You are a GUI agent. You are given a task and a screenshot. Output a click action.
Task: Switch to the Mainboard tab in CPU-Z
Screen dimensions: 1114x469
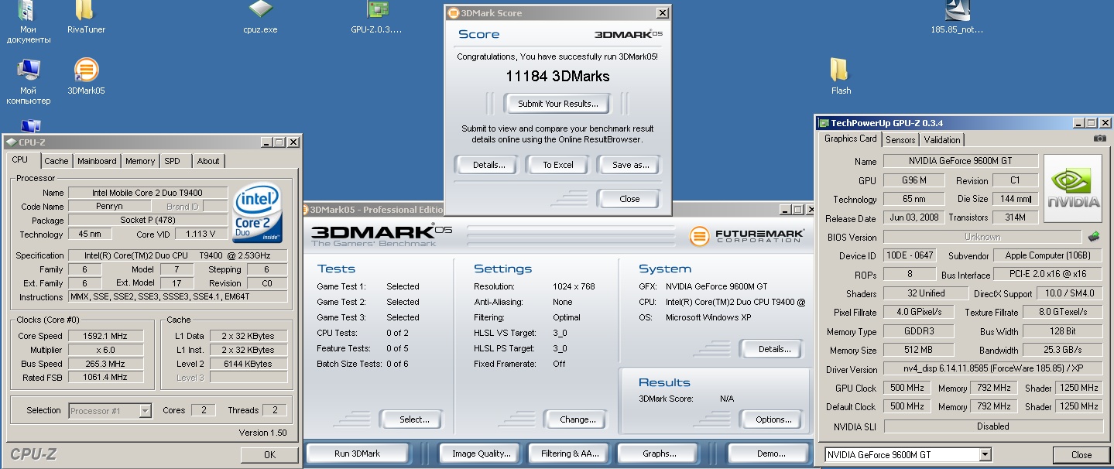pos(97,161)
